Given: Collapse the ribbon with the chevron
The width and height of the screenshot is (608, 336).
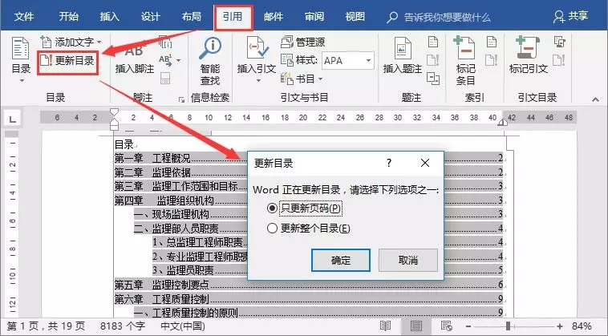Looking at the screenshot, I should coord(595,99).
